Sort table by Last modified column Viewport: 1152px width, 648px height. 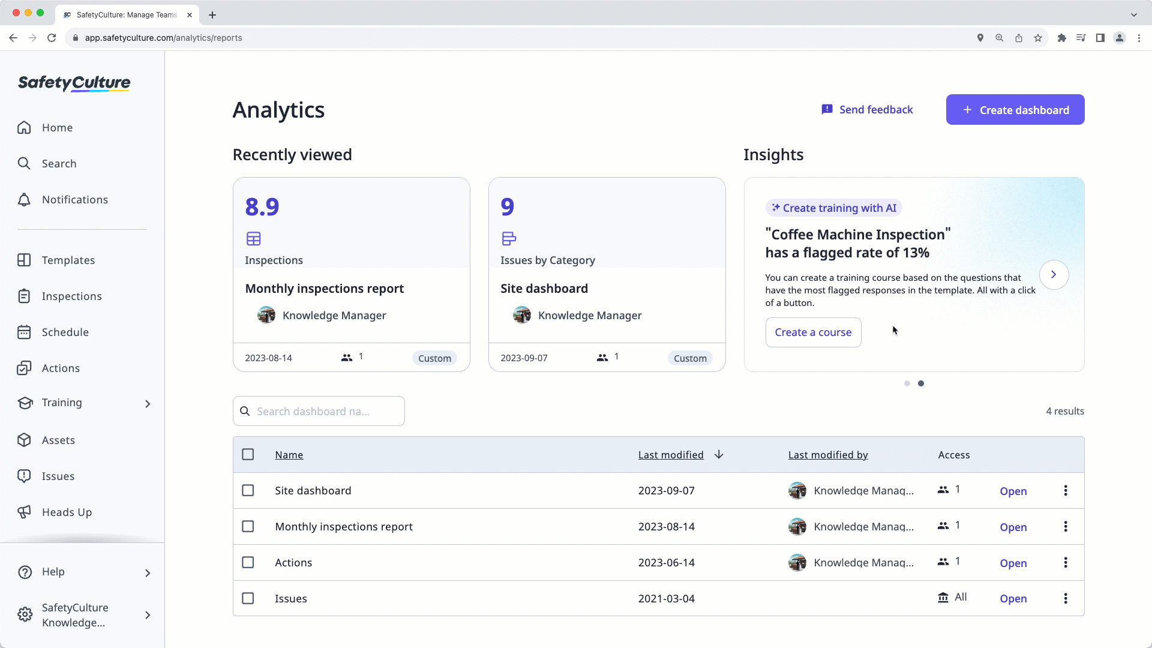[x=671, y=455]
